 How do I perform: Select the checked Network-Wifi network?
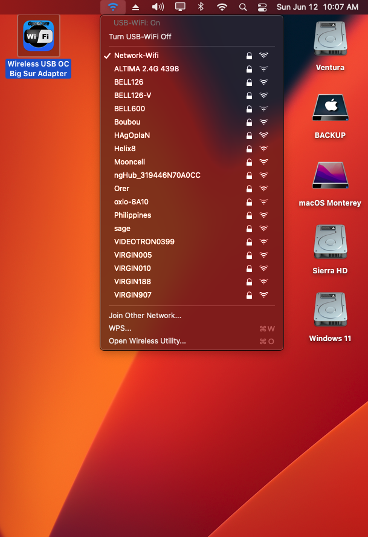click(192, 56)
